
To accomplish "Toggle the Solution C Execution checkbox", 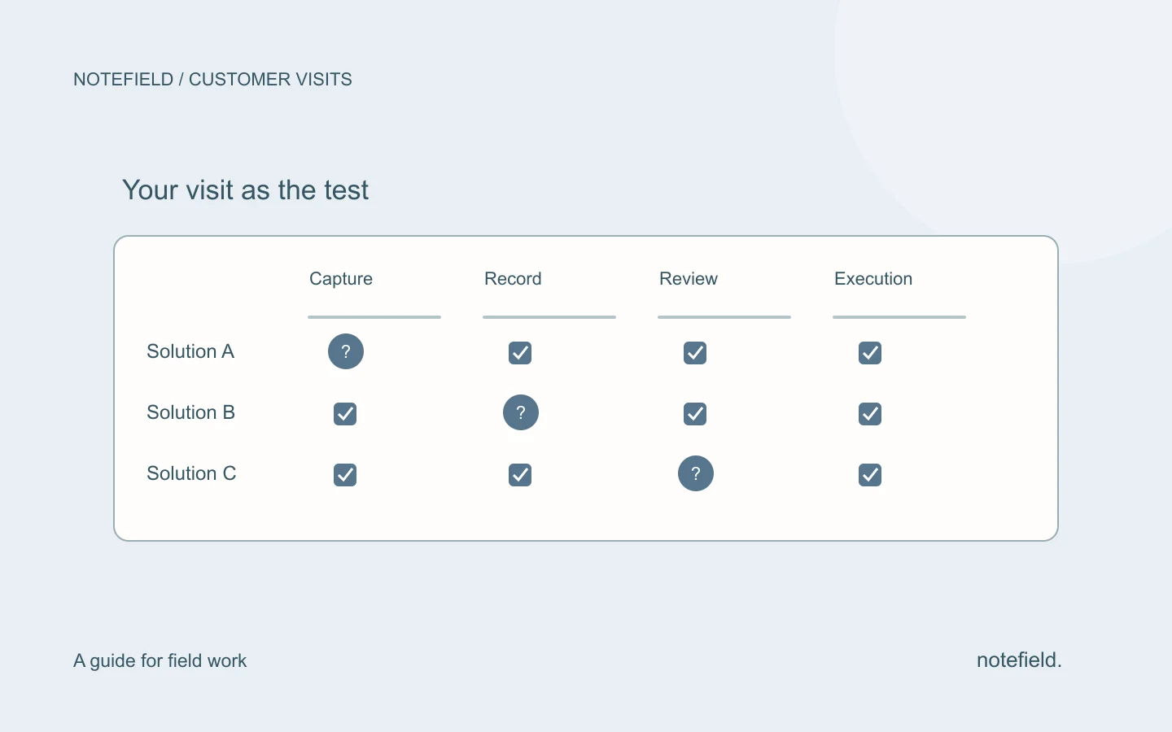I will [x=870, y=475].
